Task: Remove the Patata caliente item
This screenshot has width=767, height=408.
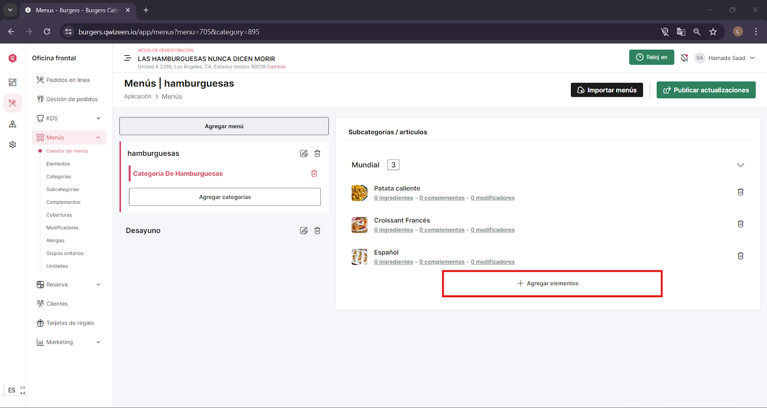Action: pyautogui.click(x=741, y=192)
